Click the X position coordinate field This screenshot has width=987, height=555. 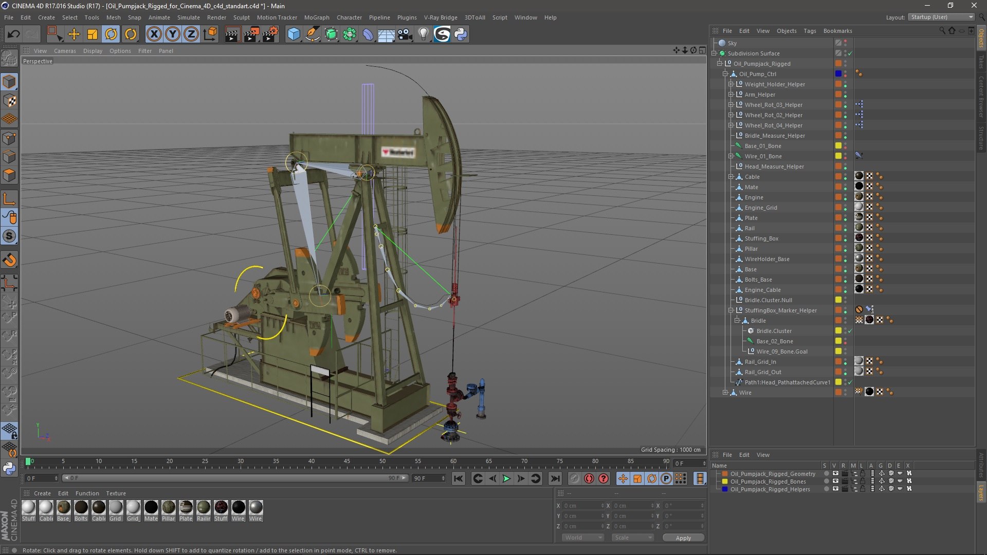pyautogui.click(x=584, y=506)
